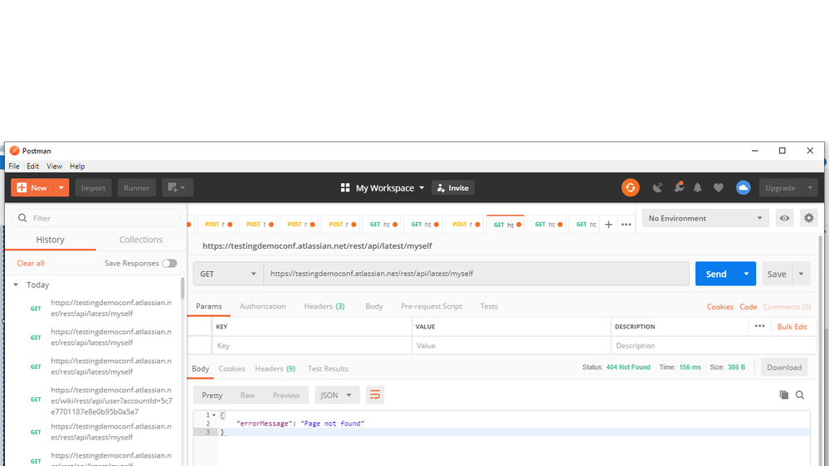
Task: Add a new request tab with plus
Action: click(608, 225)
